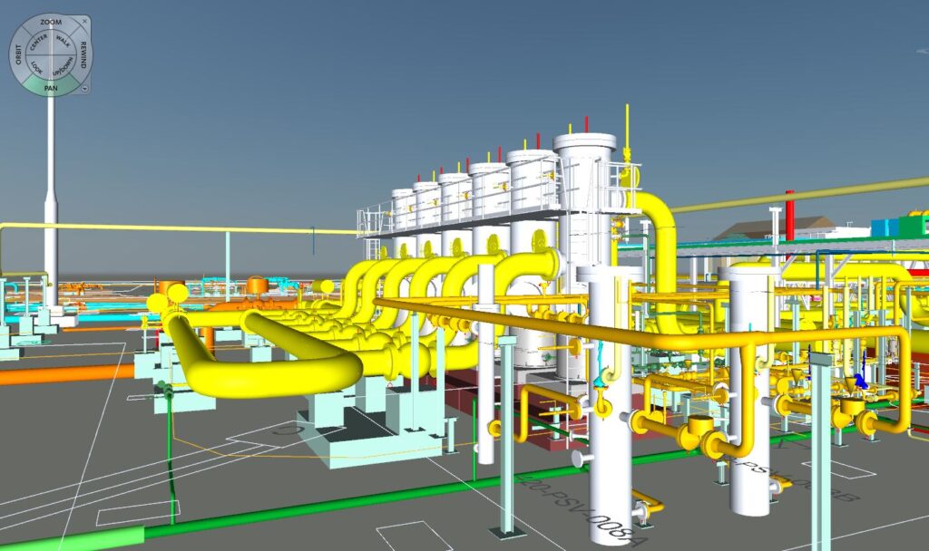Click the tall white light pole at left

click(51, 181)
